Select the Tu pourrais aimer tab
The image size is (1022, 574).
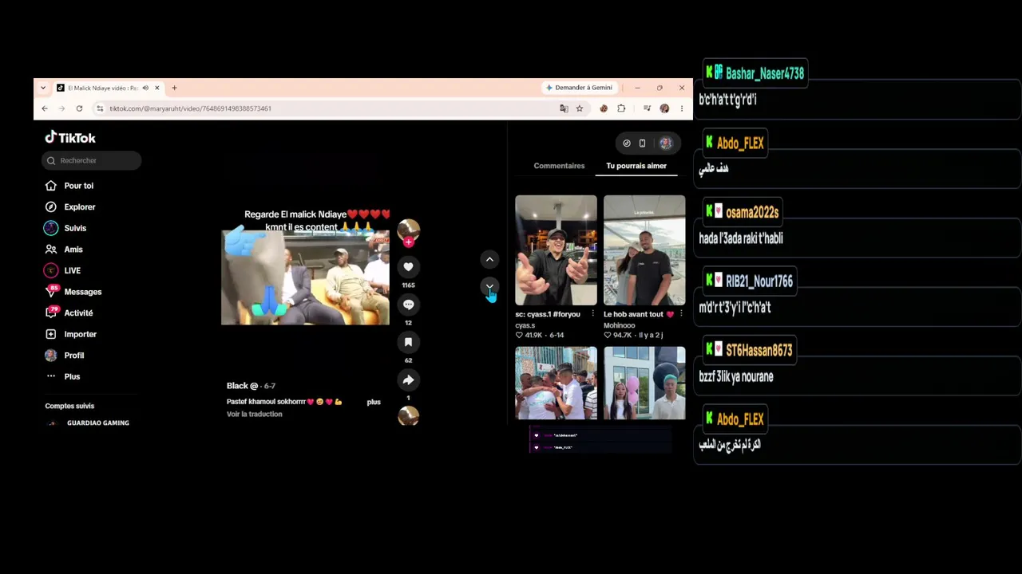636,166
